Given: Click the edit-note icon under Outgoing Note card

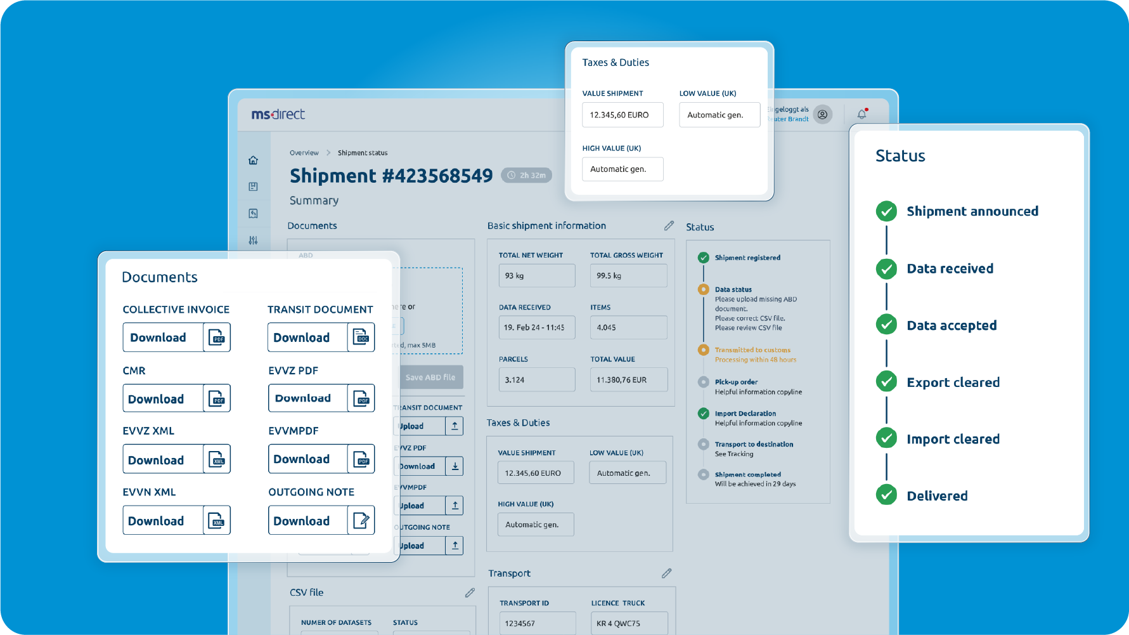Looking at the screenshot, I should coord(361,520).
